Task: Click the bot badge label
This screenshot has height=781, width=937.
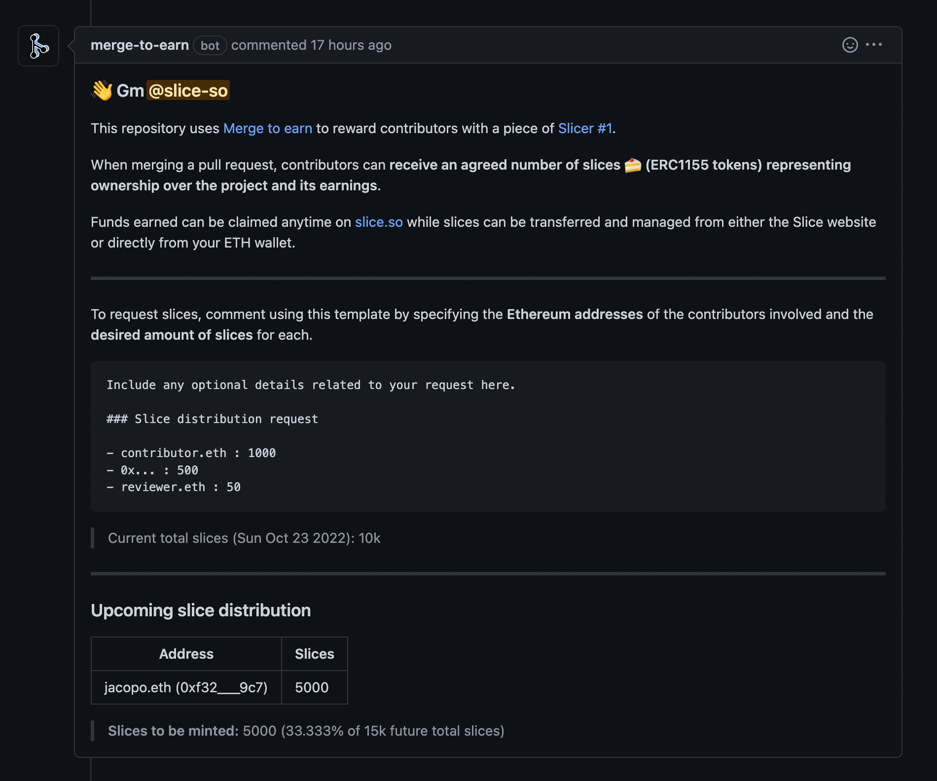Action: 210,45
